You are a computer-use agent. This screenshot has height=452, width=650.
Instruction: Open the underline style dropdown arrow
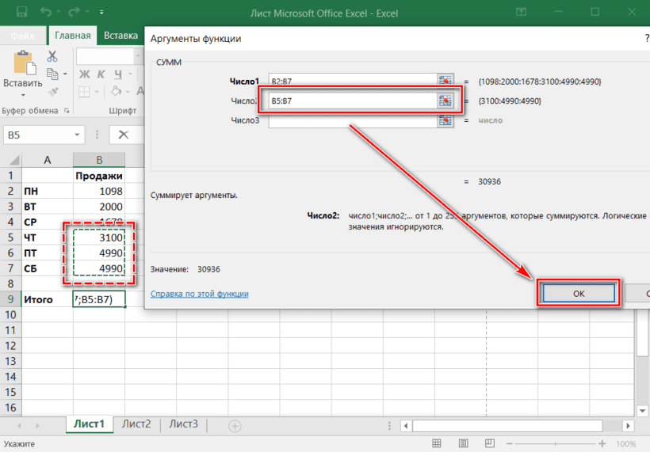coord(131,74)
